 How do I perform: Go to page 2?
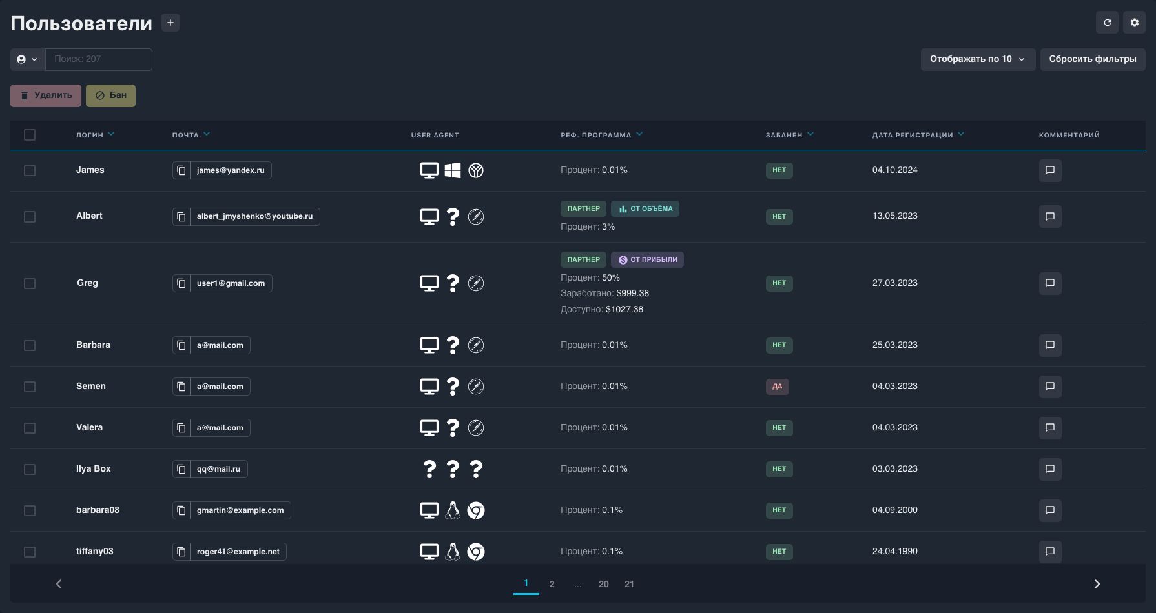[x=552, y=584]
